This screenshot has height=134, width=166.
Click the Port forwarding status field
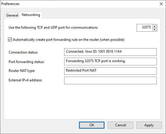[110, 62]
